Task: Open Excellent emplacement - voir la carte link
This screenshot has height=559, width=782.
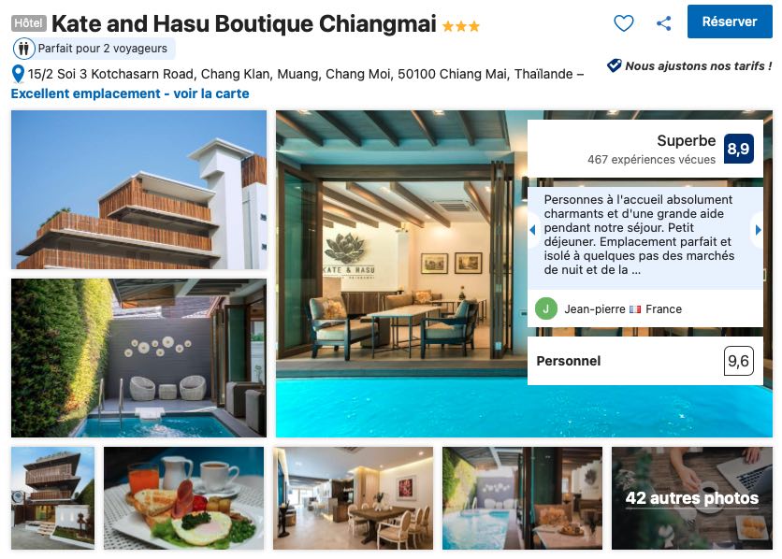Action: click(130, 93)
